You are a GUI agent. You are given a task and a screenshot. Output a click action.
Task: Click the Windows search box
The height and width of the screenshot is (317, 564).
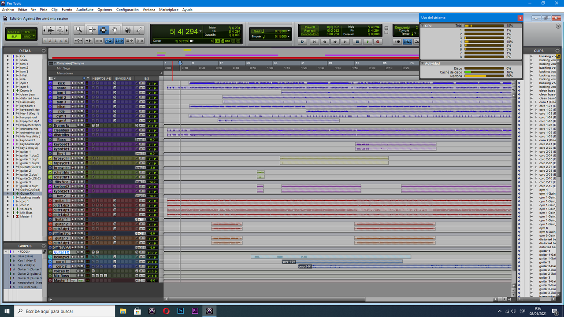65,311
